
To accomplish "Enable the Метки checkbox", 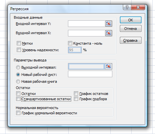I will pyautogui.click(x=19, y=43).
